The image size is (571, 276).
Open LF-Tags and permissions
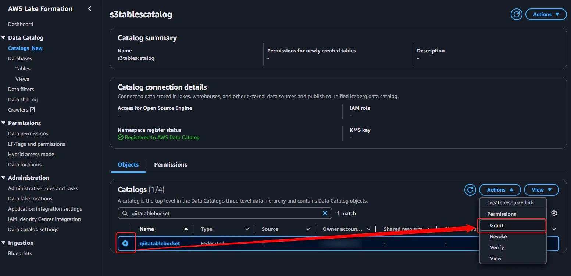pos(36,144)
